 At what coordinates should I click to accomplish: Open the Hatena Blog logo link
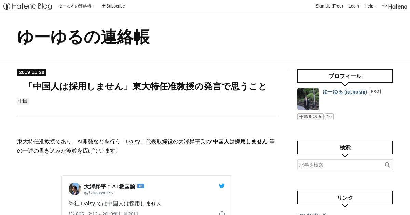pos(28,6)
